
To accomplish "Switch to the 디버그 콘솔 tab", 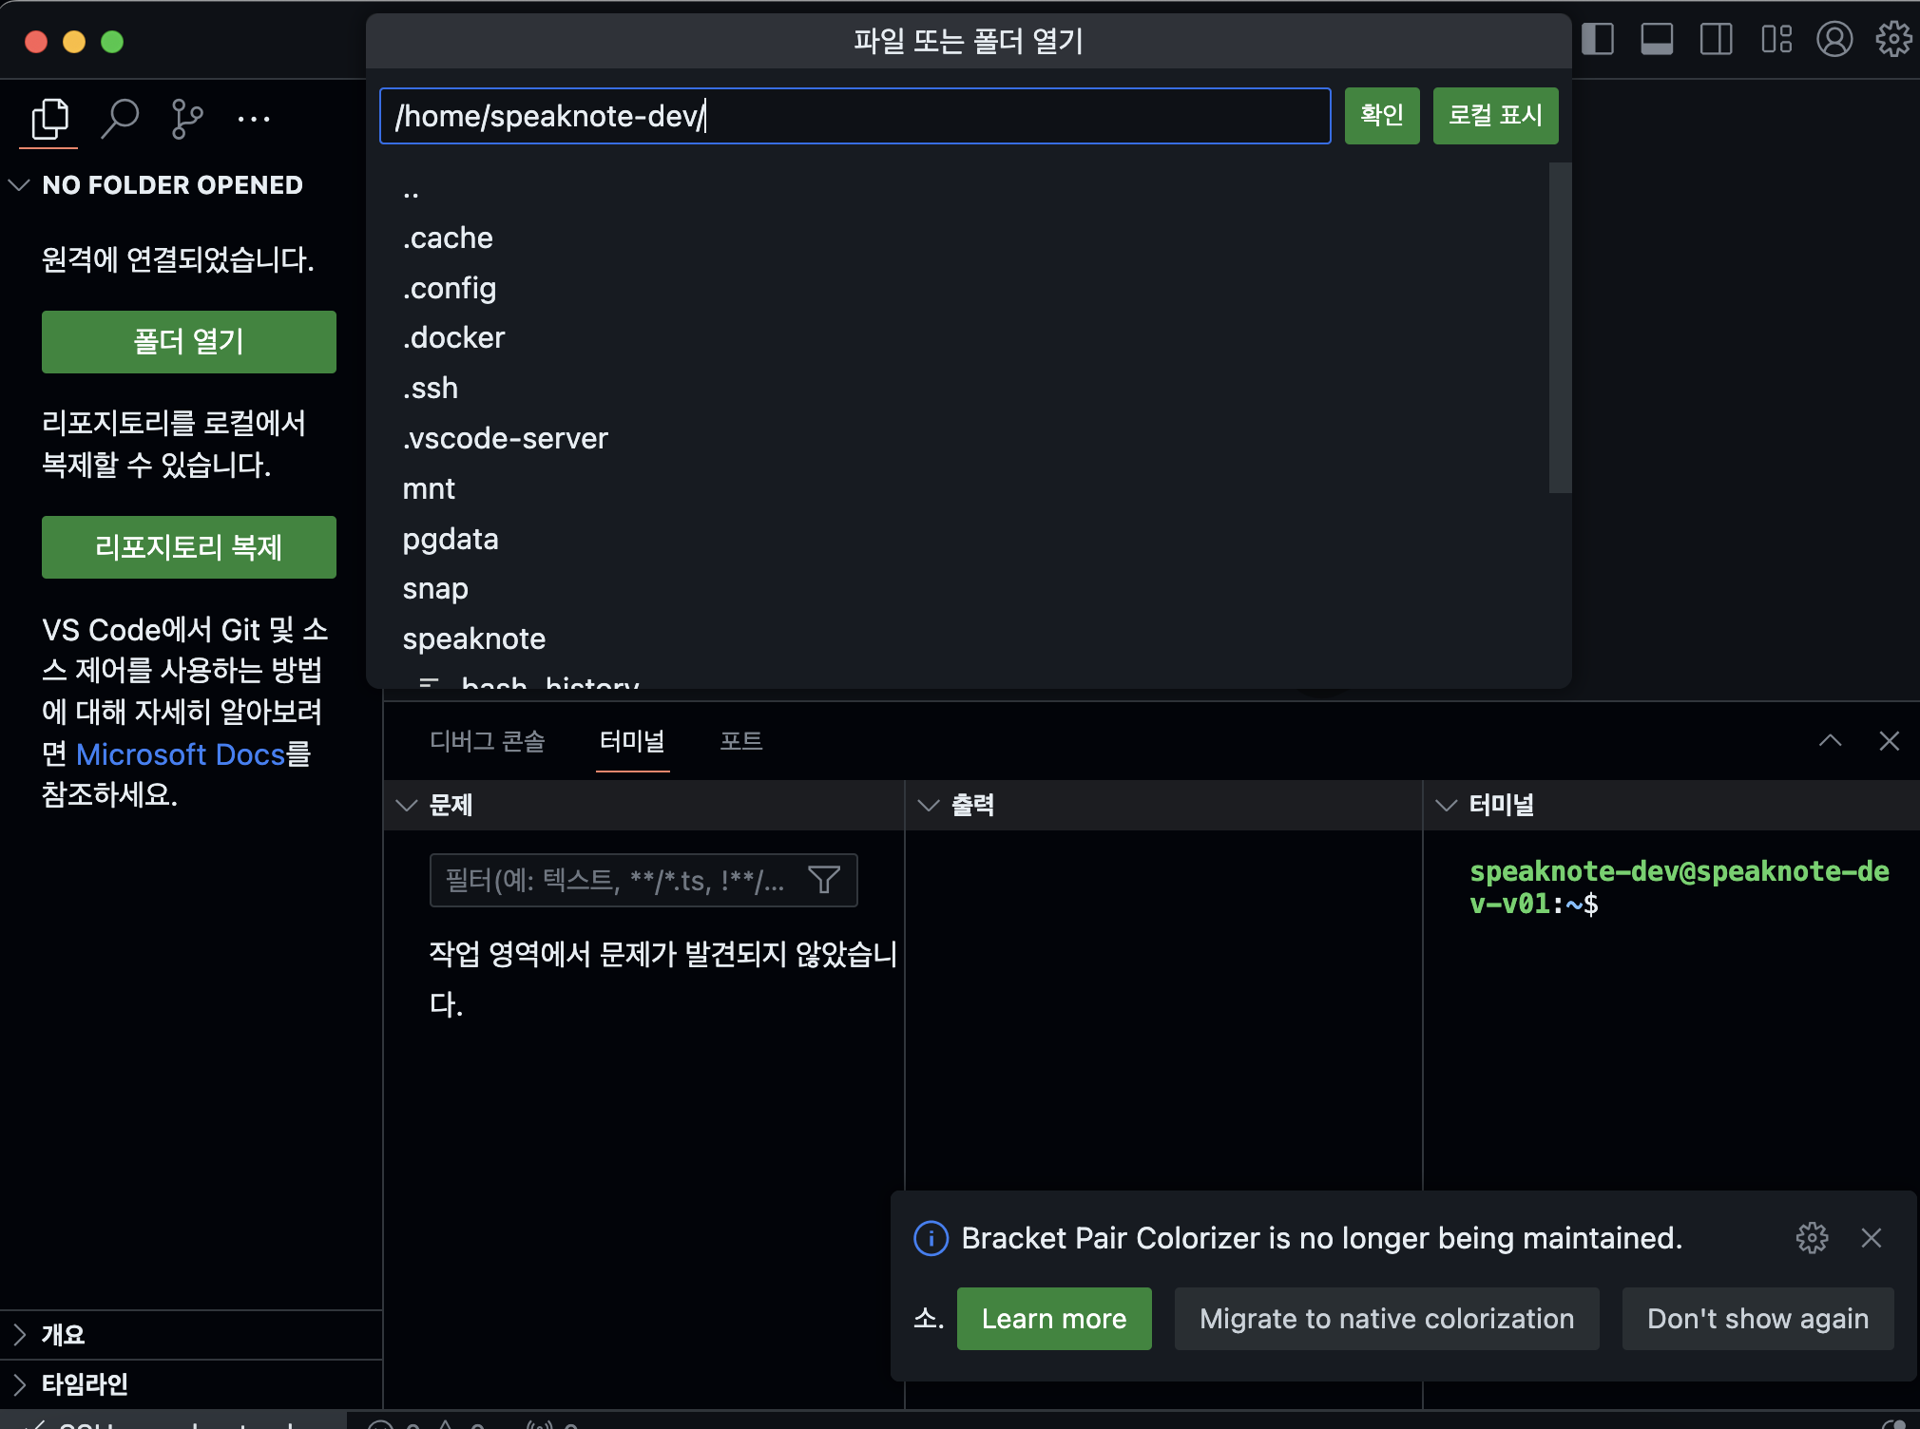I will tap(487, 741).
